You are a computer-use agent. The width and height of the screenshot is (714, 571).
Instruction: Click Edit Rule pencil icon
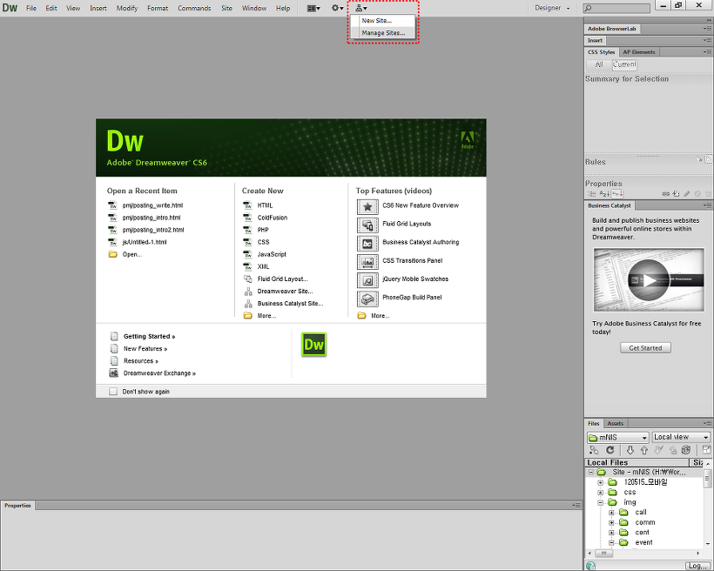point(687,194)
